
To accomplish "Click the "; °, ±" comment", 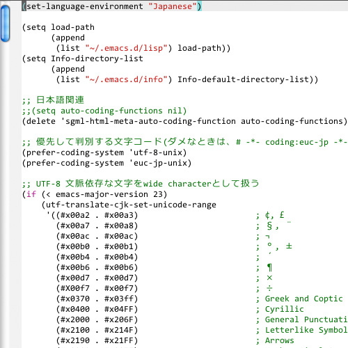I will [274, 246].
